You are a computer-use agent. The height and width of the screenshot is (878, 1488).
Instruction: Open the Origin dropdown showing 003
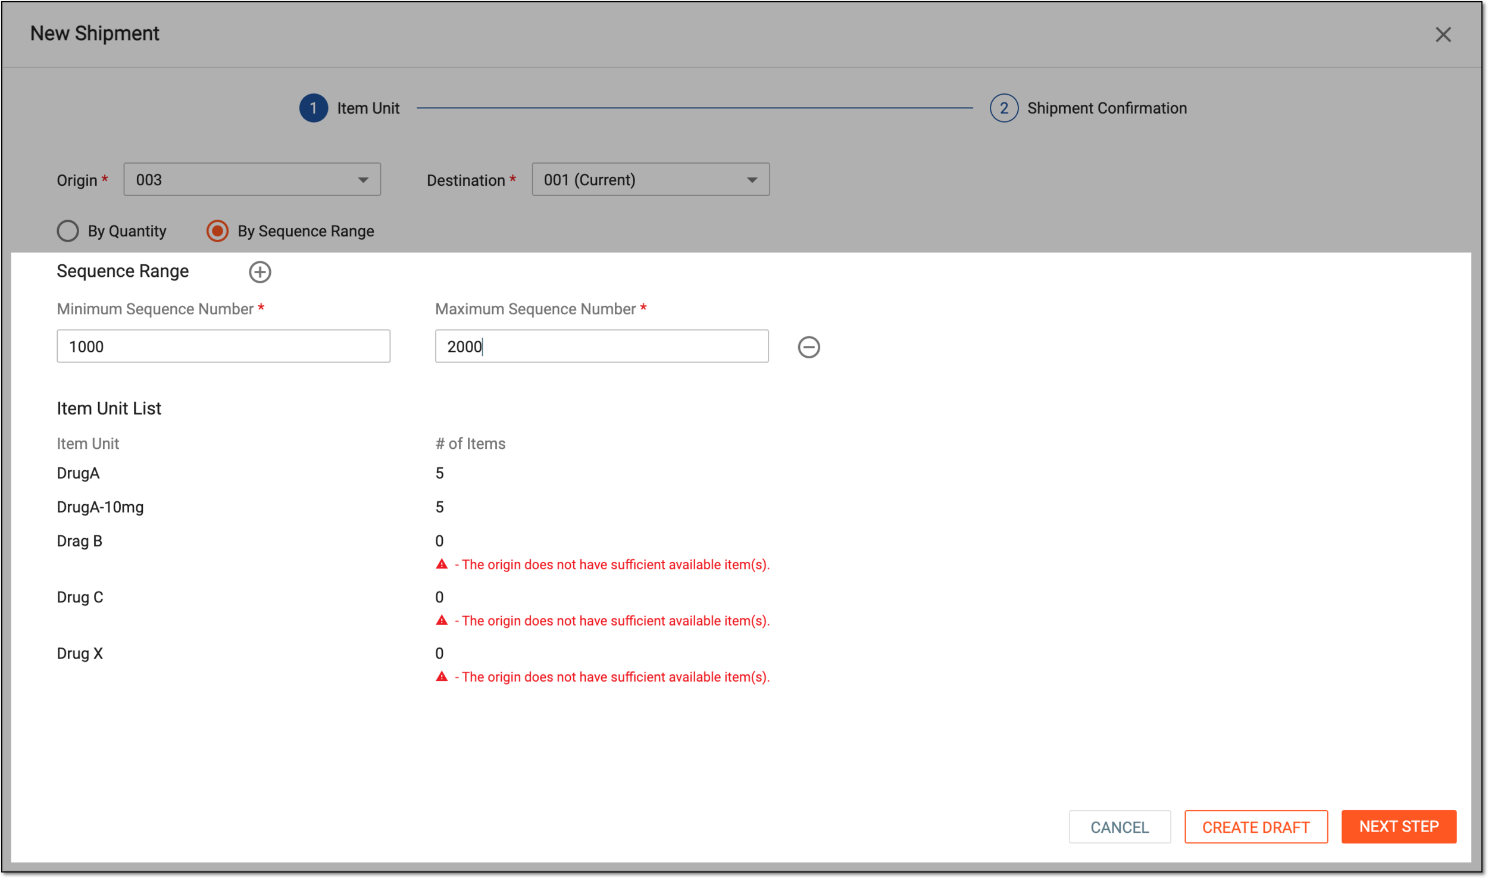click(x=252, y=179)
